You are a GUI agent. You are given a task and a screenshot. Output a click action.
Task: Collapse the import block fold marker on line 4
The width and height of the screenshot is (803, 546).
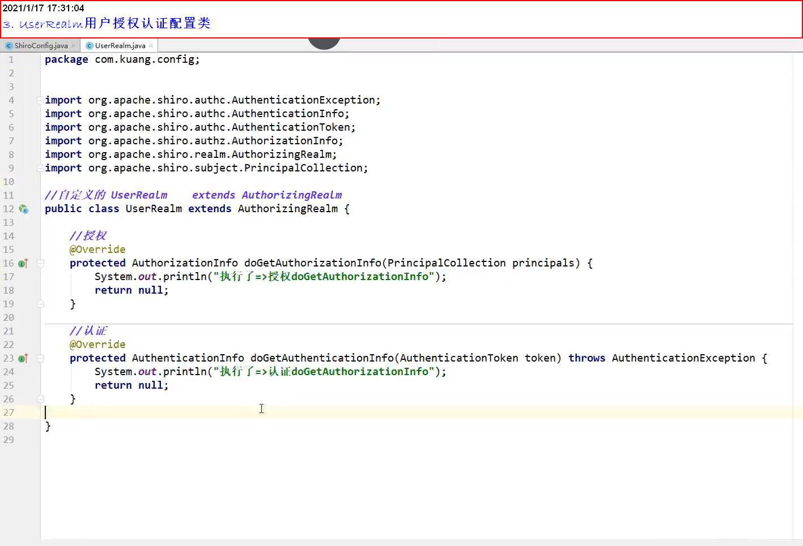pos(40,100)
